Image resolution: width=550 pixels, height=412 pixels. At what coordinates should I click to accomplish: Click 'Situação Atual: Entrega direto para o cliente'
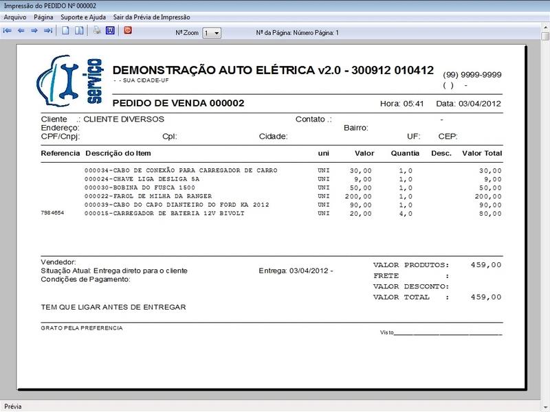114,271
